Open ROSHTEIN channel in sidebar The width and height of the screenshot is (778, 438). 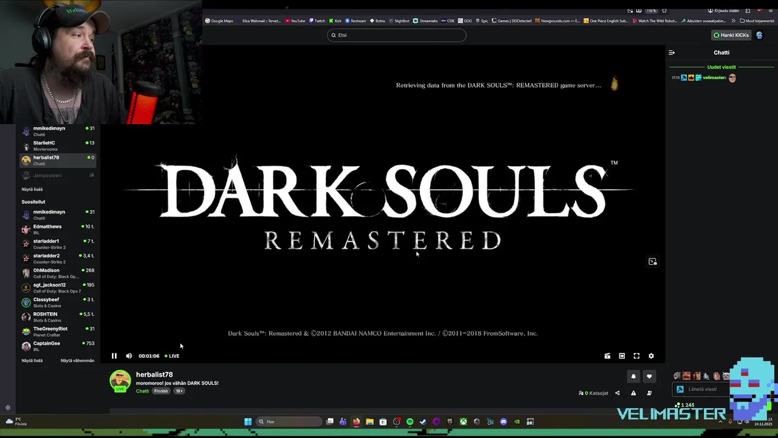[59, 317]
